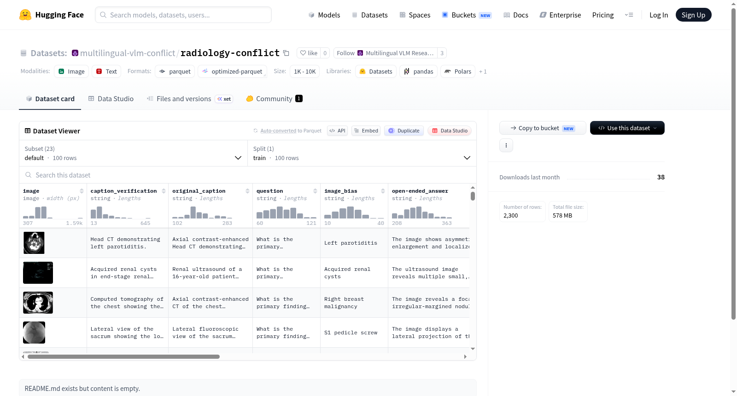
Task: Sort the image column
Action: [82, 191]
